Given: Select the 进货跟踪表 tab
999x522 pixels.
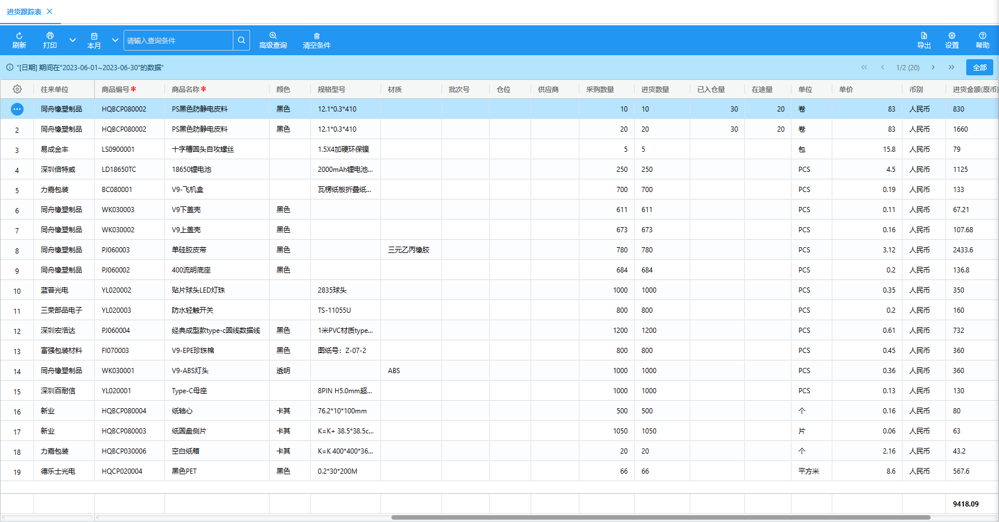Looking at the screenshot, I should (24, 11).
